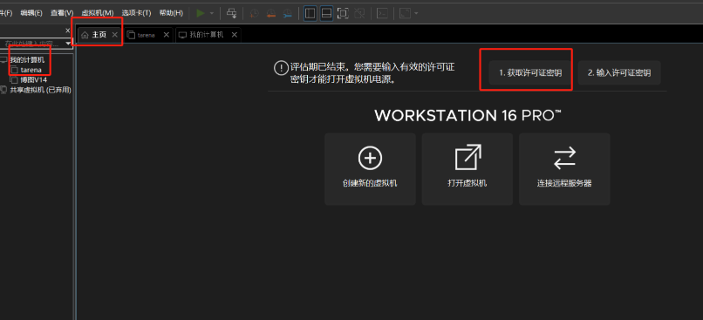
Task: Open the 帮助(H) menu
Action: point(171,13)
